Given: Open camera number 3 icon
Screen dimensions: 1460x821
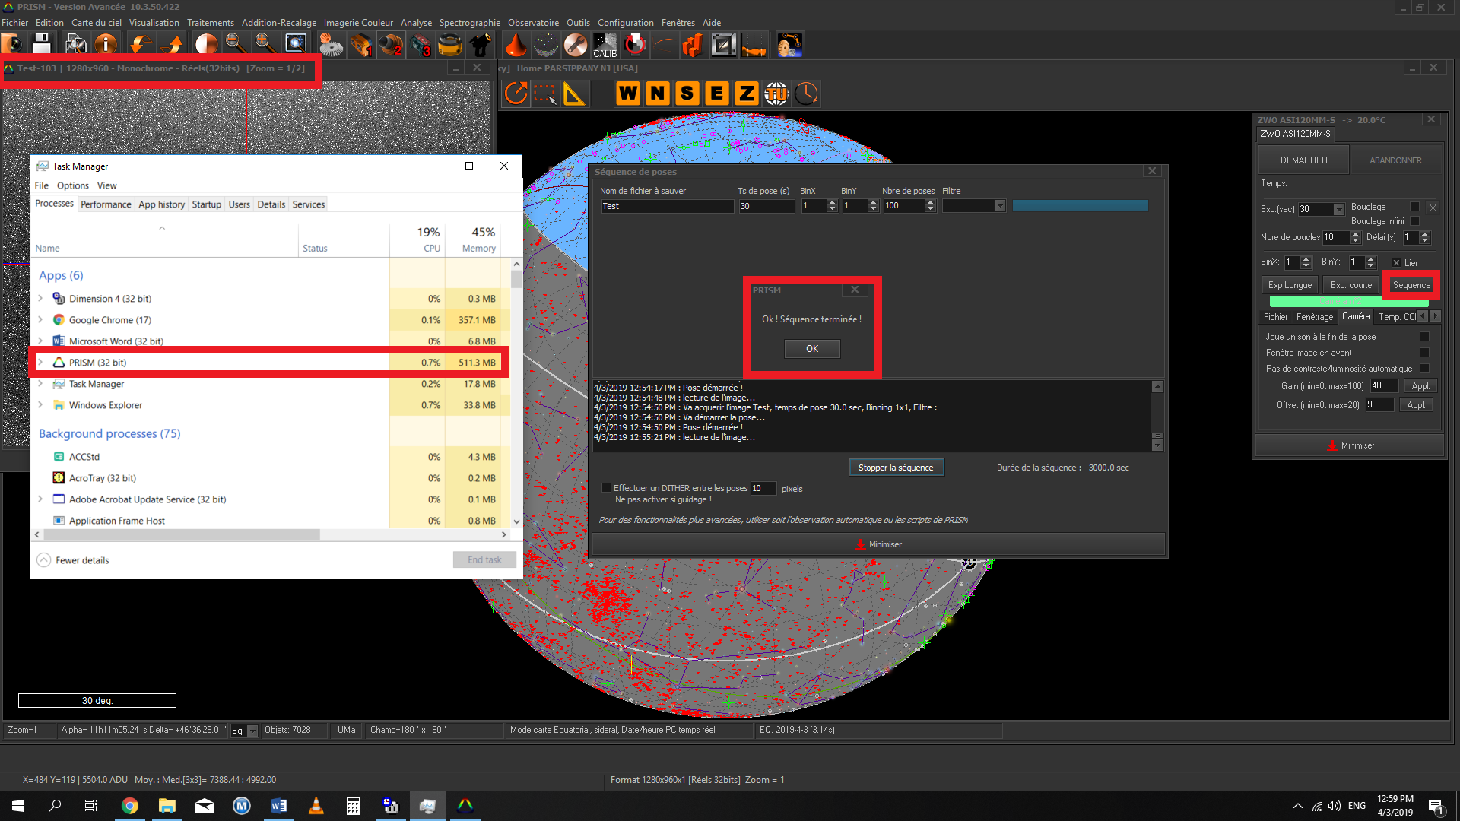Looking at the screenshot, I should click(421, 45).
